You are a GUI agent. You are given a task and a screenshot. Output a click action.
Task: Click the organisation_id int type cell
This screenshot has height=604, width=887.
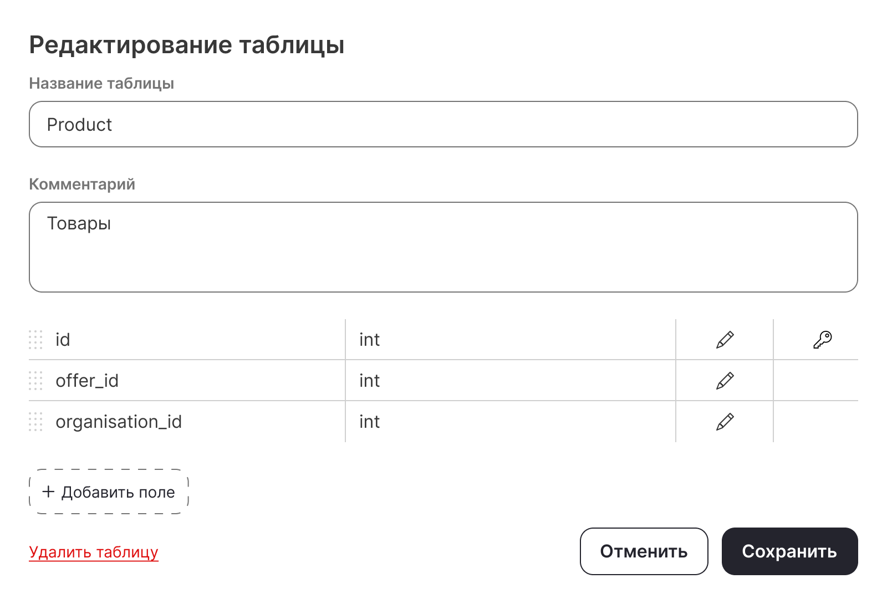click(370, 422)
